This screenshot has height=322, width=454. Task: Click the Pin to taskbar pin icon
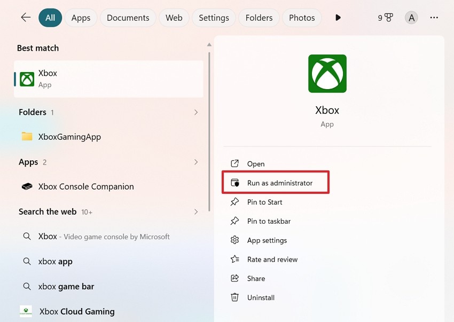tap(234, 221)
